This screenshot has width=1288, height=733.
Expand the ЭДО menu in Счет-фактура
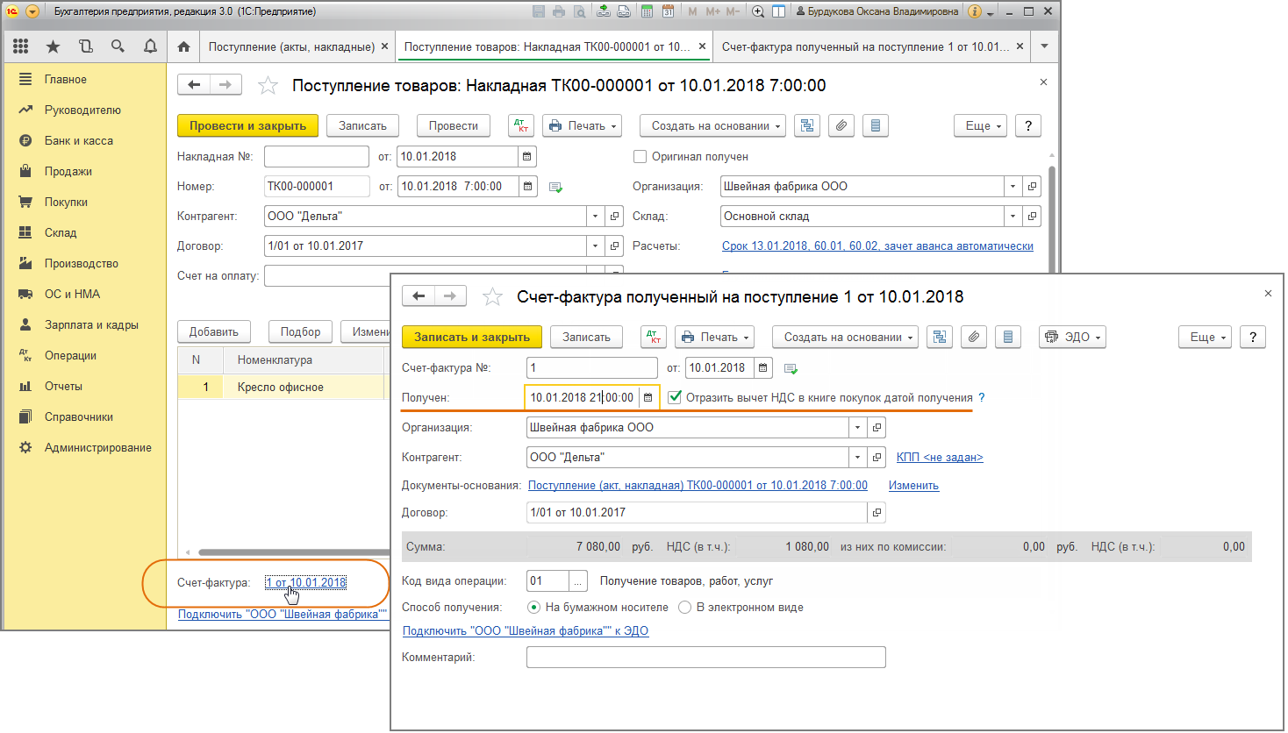(x=1072, y=337)
